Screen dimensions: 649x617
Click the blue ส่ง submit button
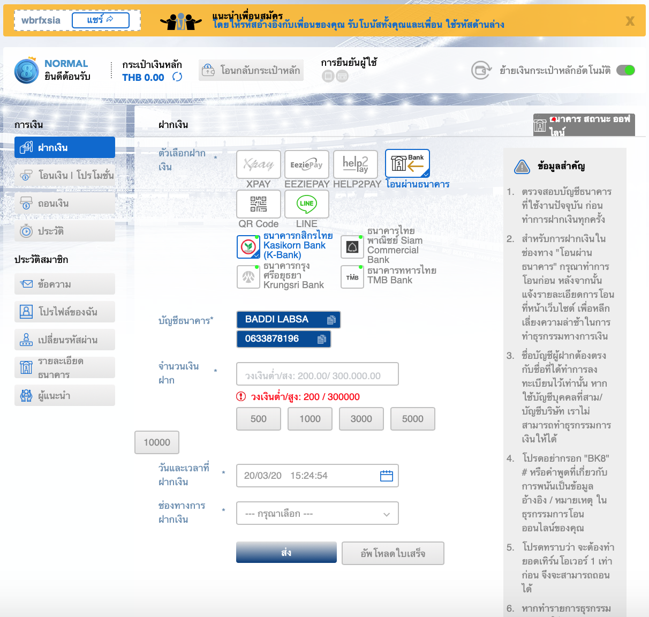pyautogui.click(x=286, y=553)
